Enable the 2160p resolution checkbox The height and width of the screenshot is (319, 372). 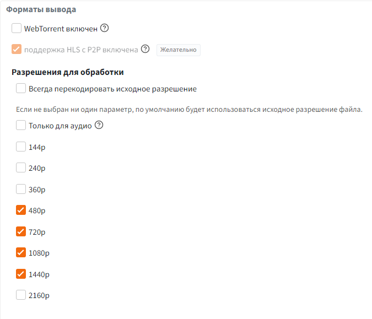(21, 295)
